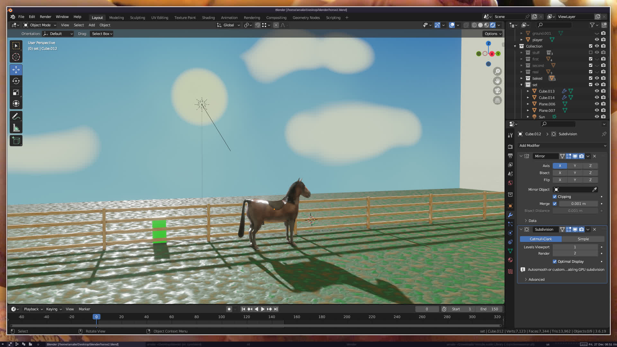
Task: Jump to timeline end frame button
Action: pyautogui.click(x=276, y=309)
